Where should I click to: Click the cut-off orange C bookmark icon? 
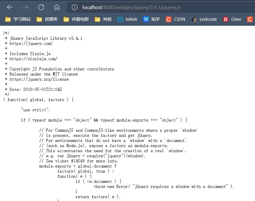tap(250, 19)
